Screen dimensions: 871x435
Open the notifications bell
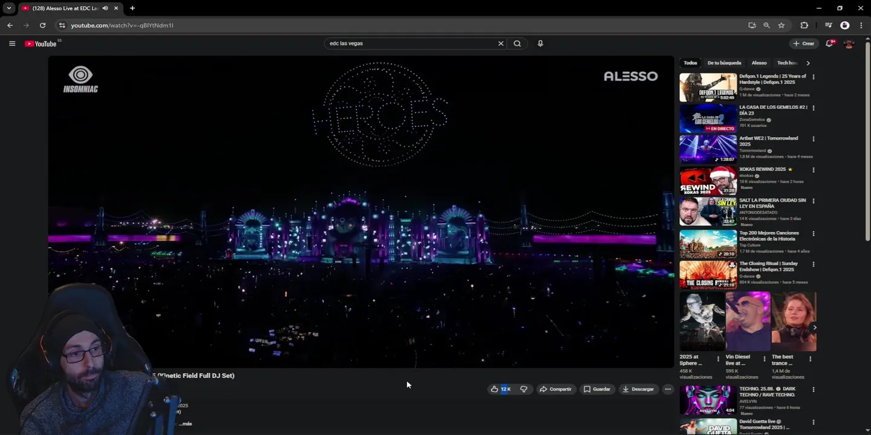[x=830, y=43]
